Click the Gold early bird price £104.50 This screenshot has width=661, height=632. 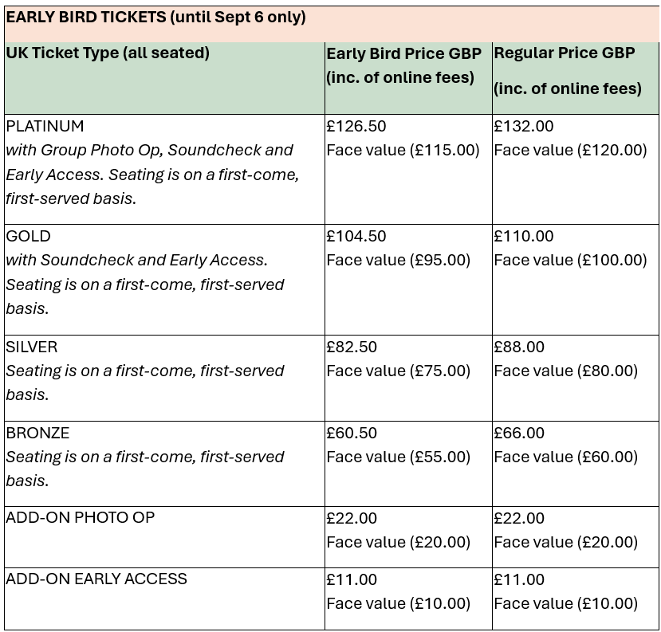click(x=356, y=236)
